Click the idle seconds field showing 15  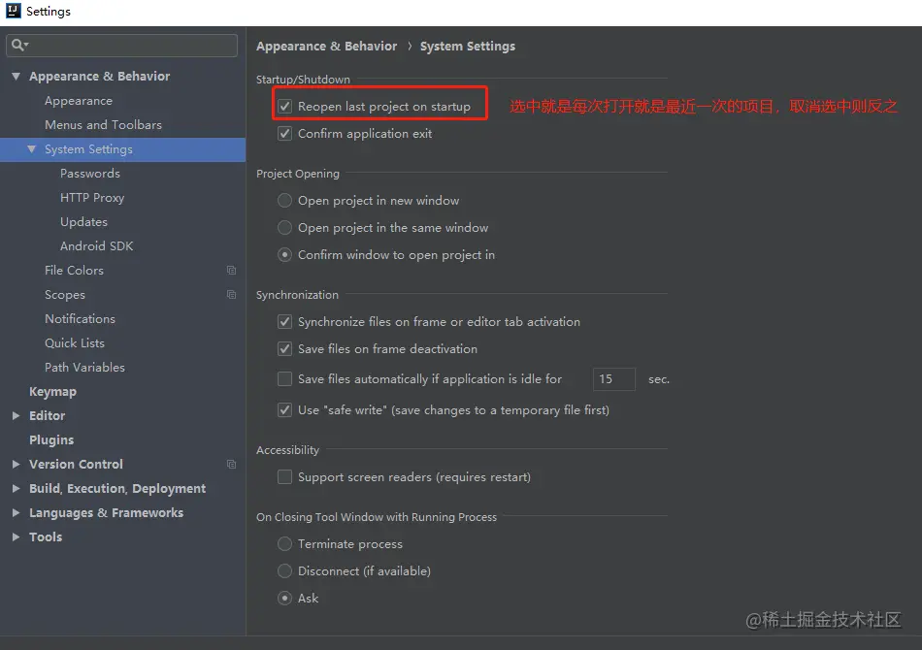pos(614,379)
